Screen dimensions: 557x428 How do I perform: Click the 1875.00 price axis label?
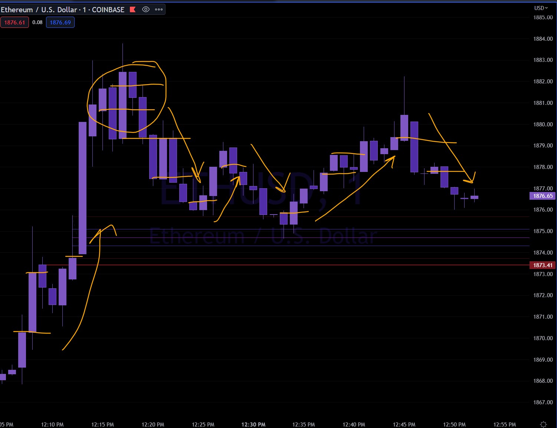[543, 231]
